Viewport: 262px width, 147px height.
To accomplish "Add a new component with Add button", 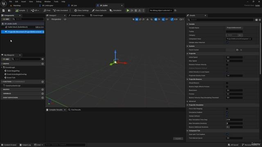I will click(6, 19).
